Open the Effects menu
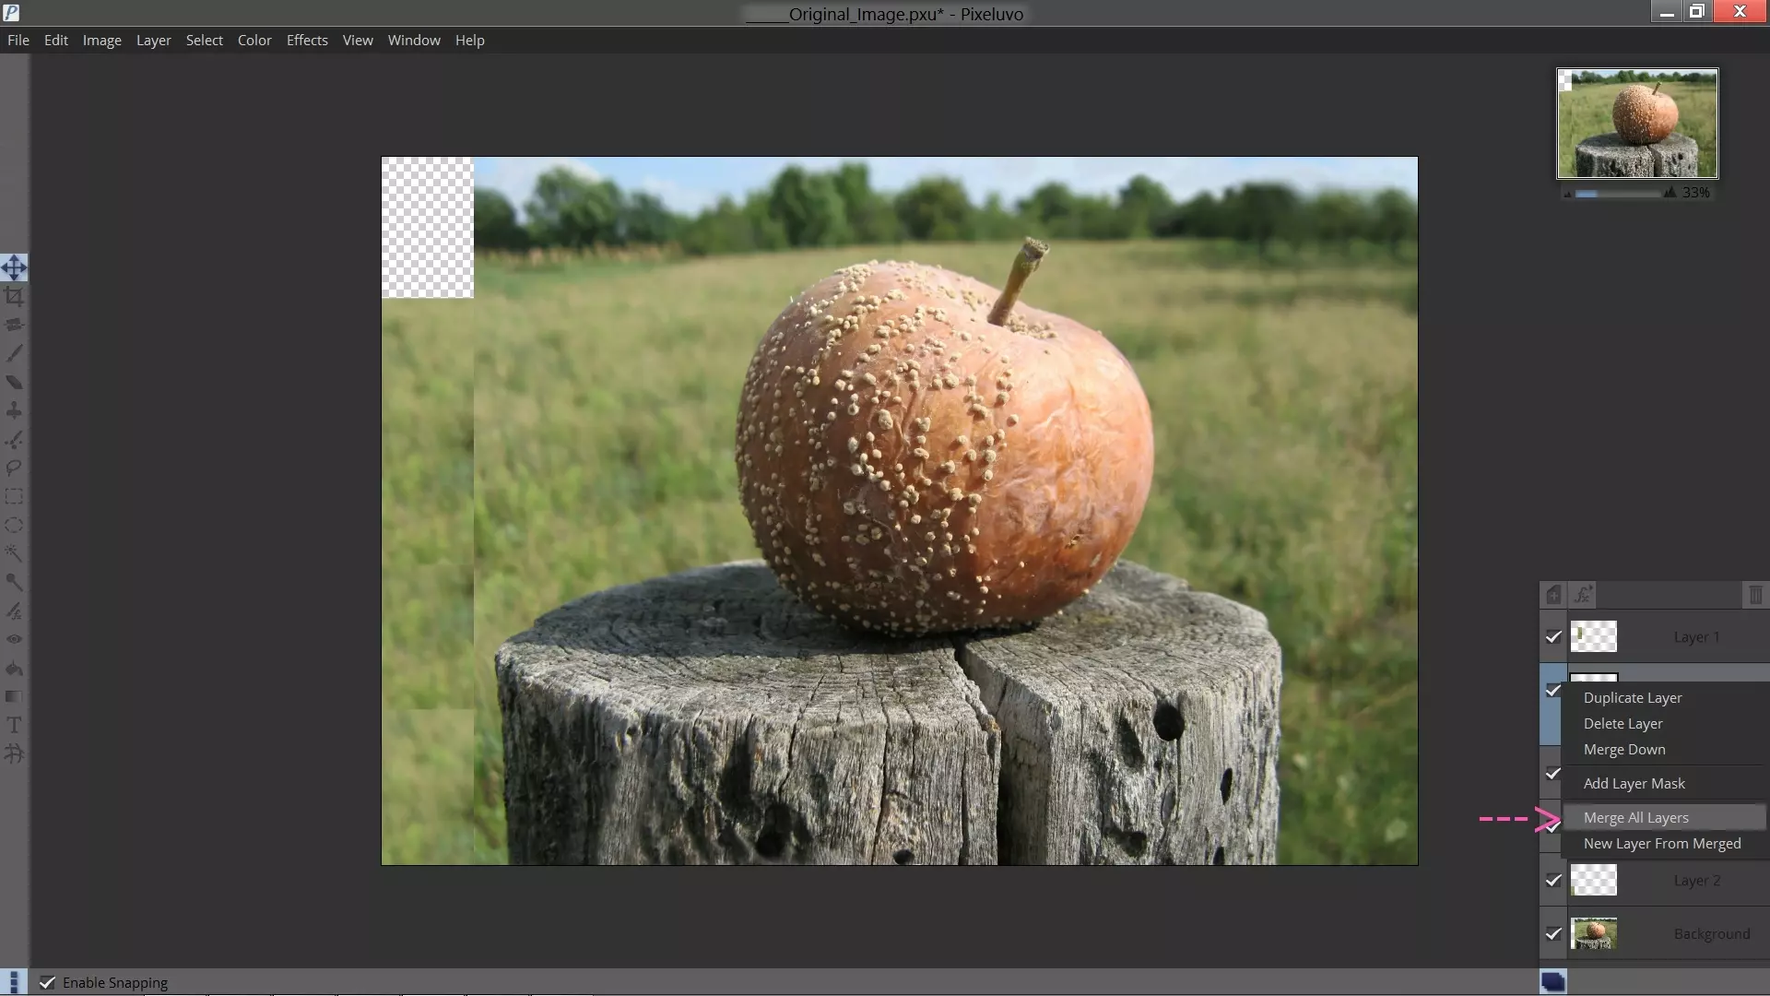Viewport: 1770px width, 996px height. (x=307, y=41)
